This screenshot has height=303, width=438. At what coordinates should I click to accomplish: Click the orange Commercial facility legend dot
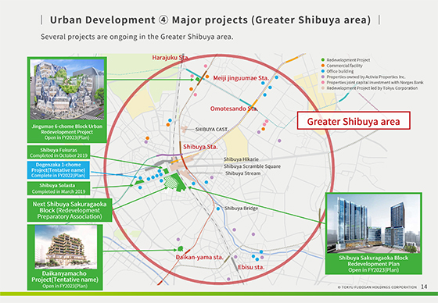(323, 66)
